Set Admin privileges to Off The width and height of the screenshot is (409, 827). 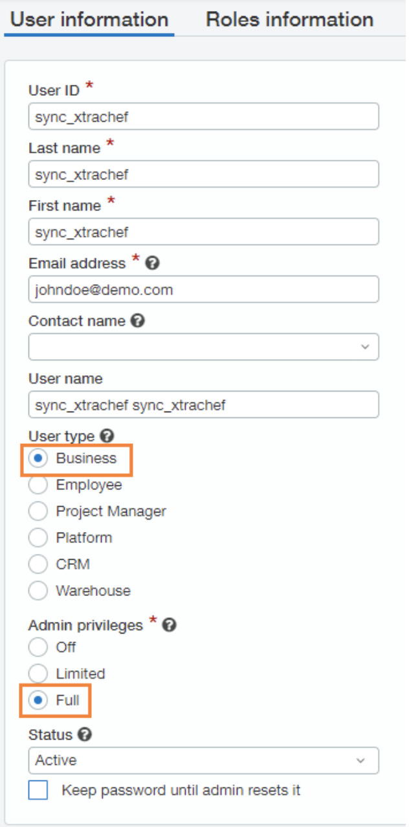pos(39,647)
